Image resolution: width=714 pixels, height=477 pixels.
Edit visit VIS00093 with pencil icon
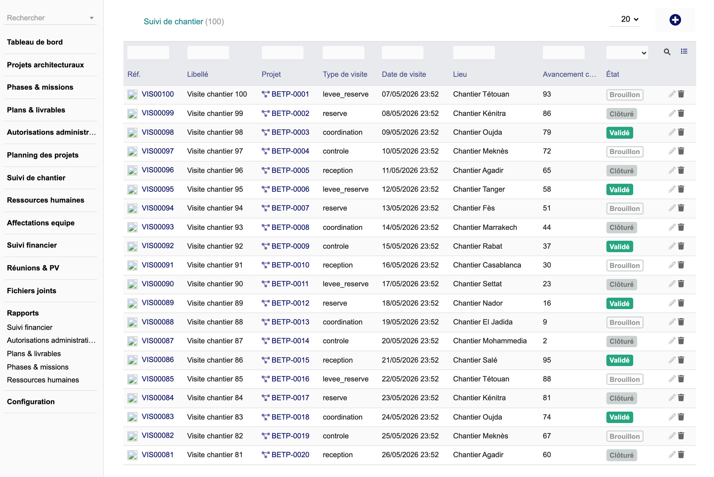point(672,227)
